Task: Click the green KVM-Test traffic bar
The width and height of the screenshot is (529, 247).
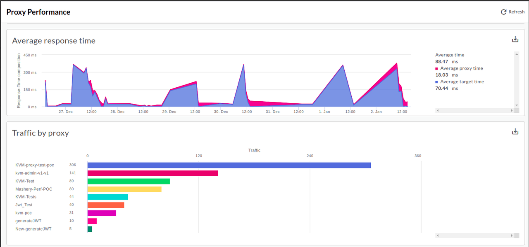Action: 129,181
